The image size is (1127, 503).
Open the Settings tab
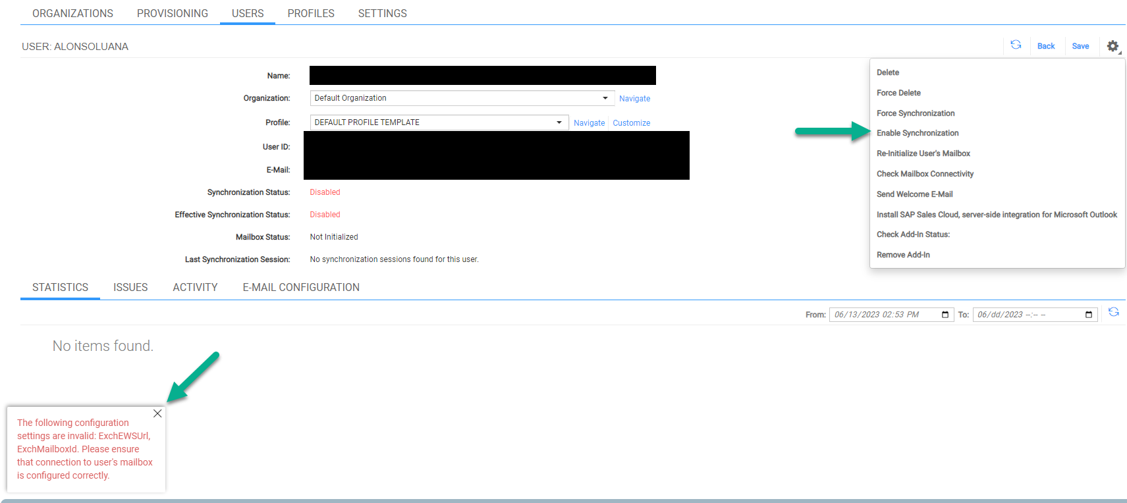pyautogui.click(x=383, y=13)
